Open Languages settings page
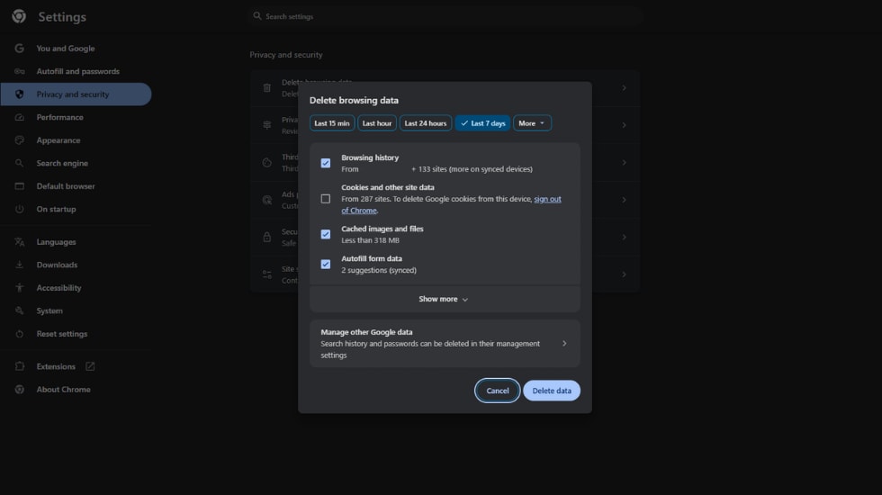This screenshot has height=495, width=882. (76, 242)
